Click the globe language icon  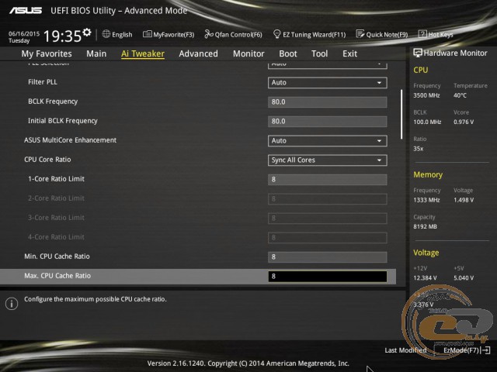(106, 34)
